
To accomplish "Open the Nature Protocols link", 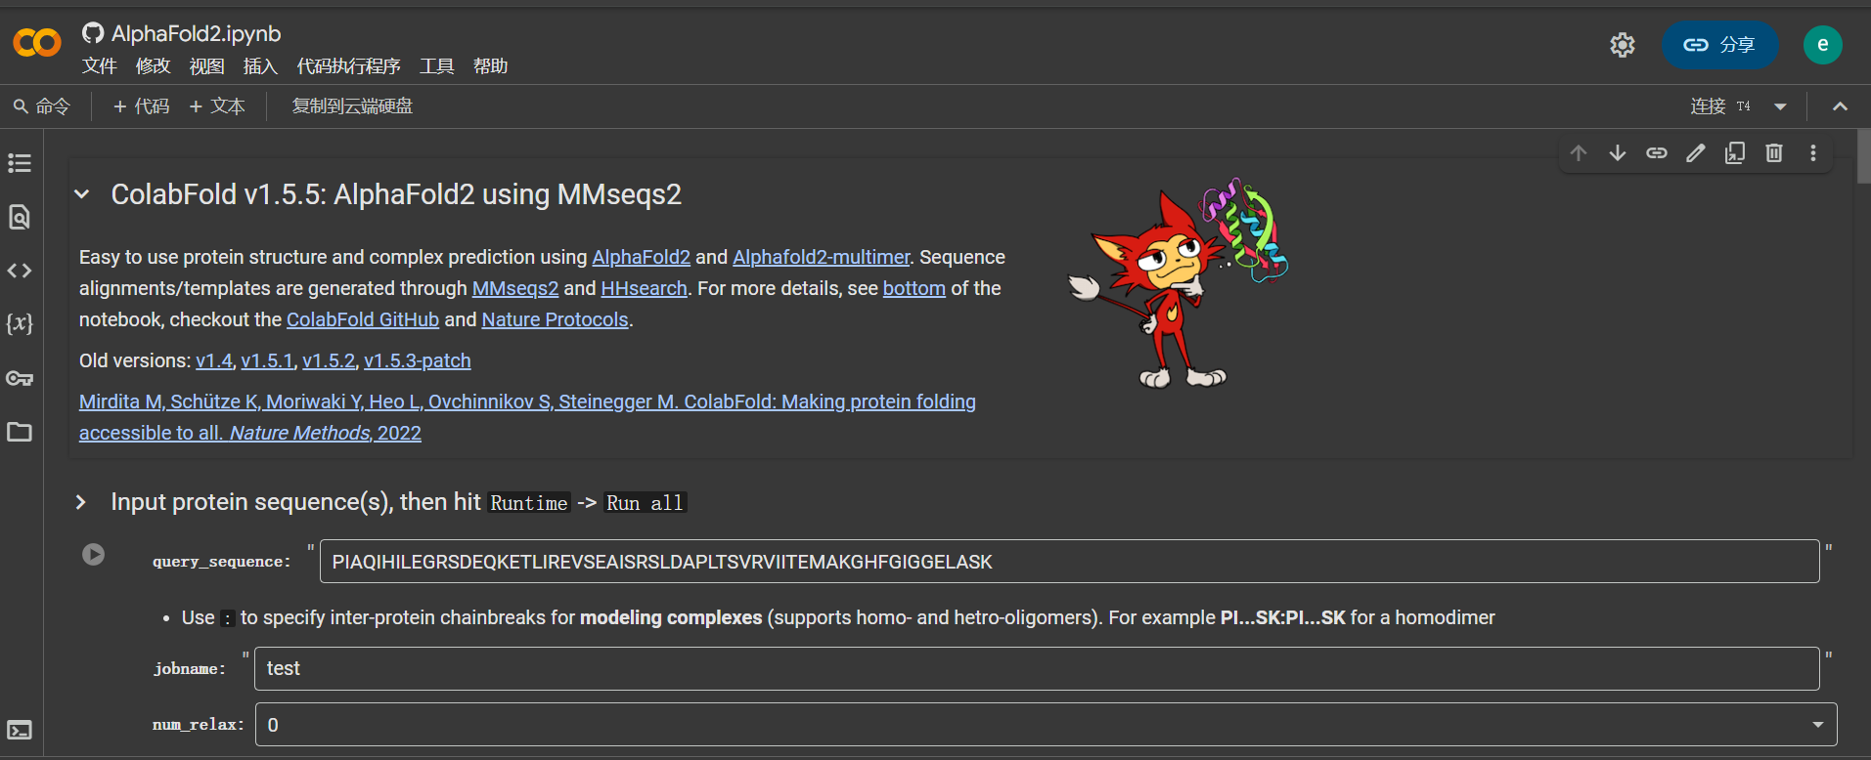I will (x=556, y=319).
